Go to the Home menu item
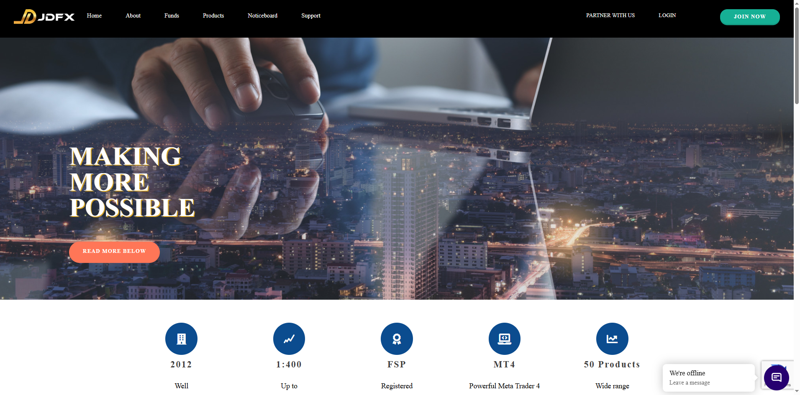Image resolution: width=800 pixels, height=395 pixels. (x=94, y=15)
